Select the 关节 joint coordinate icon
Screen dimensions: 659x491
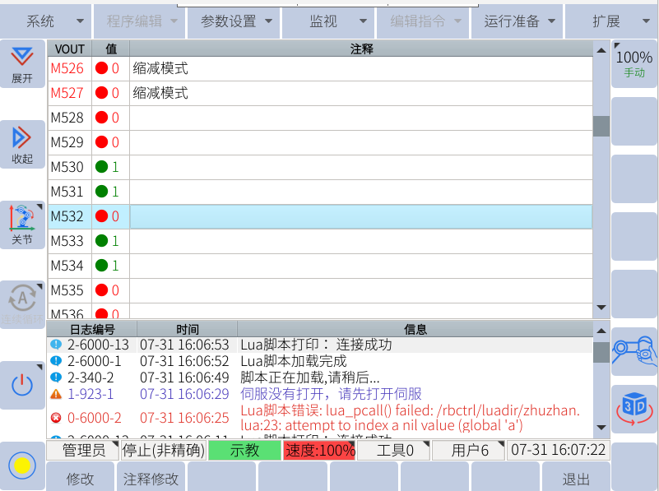click(22, 225)
